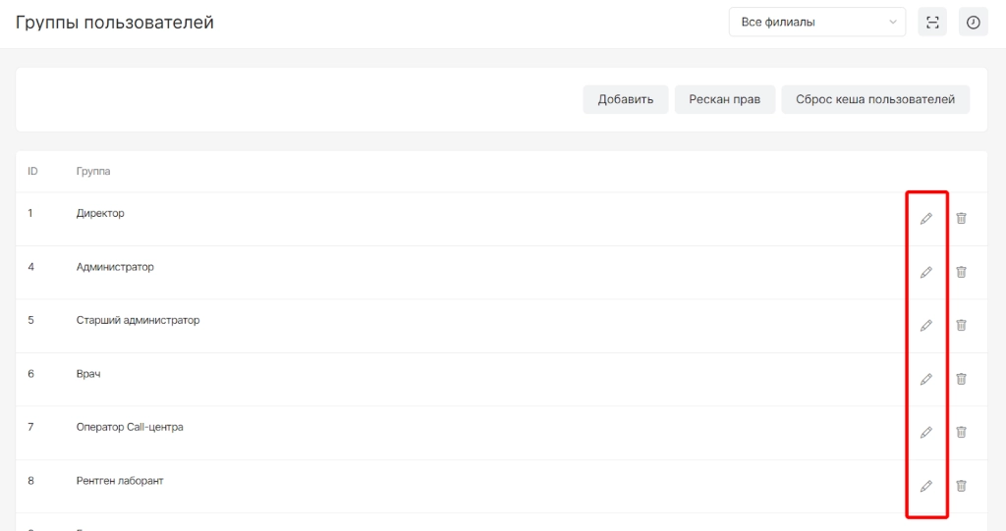Delete the Директор group via trash icon
The image size is (1006, 531).
point(961,218)
